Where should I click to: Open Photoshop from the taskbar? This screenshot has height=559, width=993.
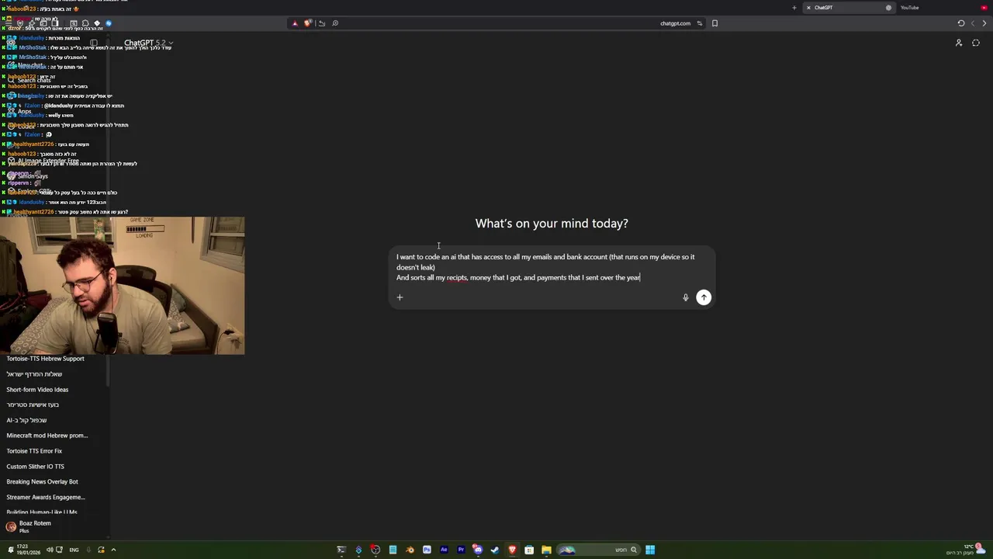pos(427,550)
